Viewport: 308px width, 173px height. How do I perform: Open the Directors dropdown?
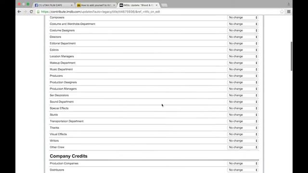click(x=243, y=37)
